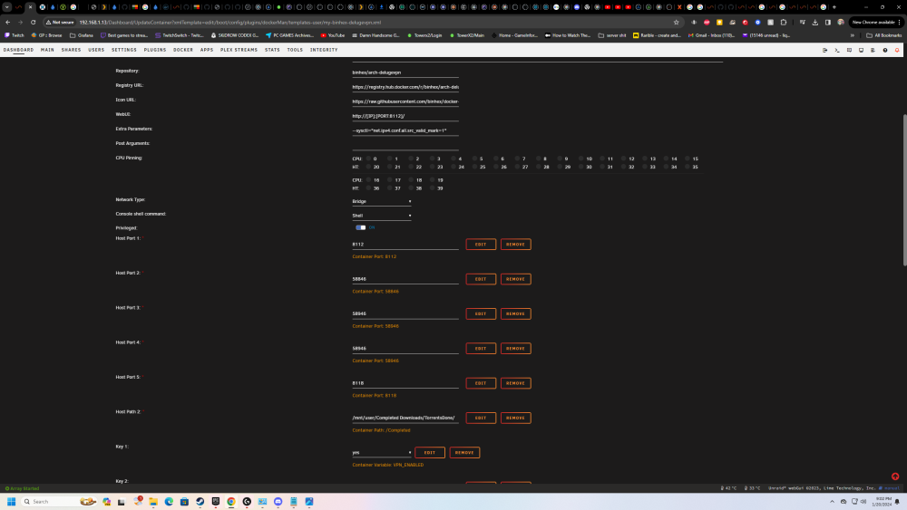Click the address bar URL
The height and width of the screenshot is (510, 907).
click(x=229, y=22)
